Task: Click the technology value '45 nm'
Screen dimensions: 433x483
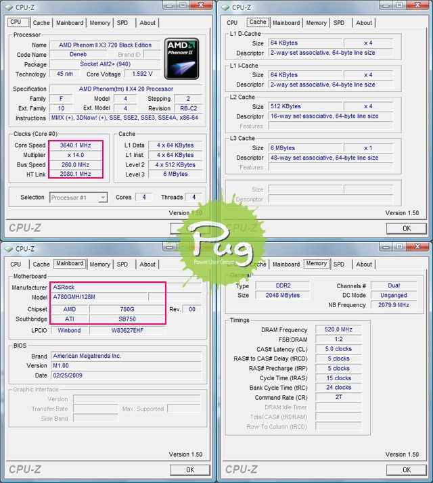Action: click(65, 74)
